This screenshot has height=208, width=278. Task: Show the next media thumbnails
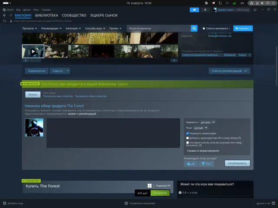point(174,61)
